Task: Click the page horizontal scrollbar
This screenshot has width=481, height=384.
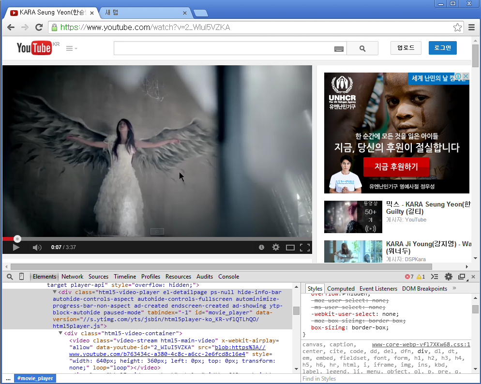Action: pyautogui.click(x=221, y=266)
